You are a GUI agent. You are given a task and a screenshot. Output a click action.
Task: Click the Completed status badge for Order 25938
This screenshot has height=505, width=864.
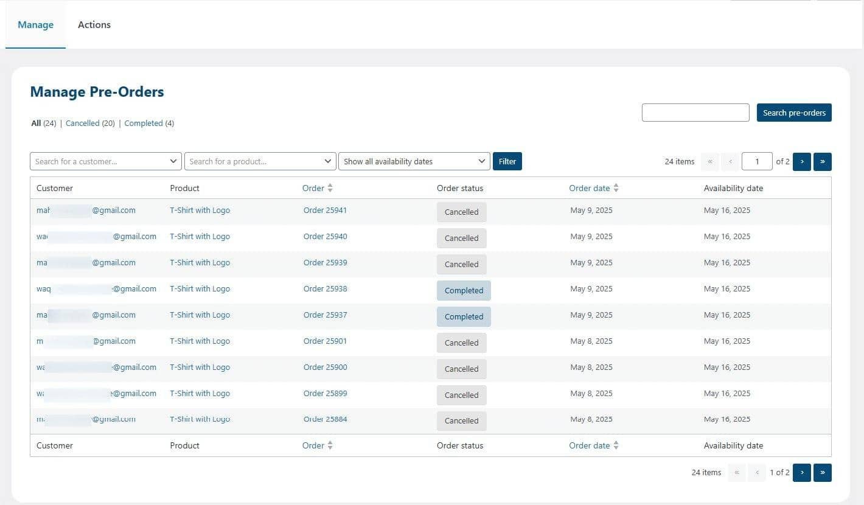[x=464, y=291]
